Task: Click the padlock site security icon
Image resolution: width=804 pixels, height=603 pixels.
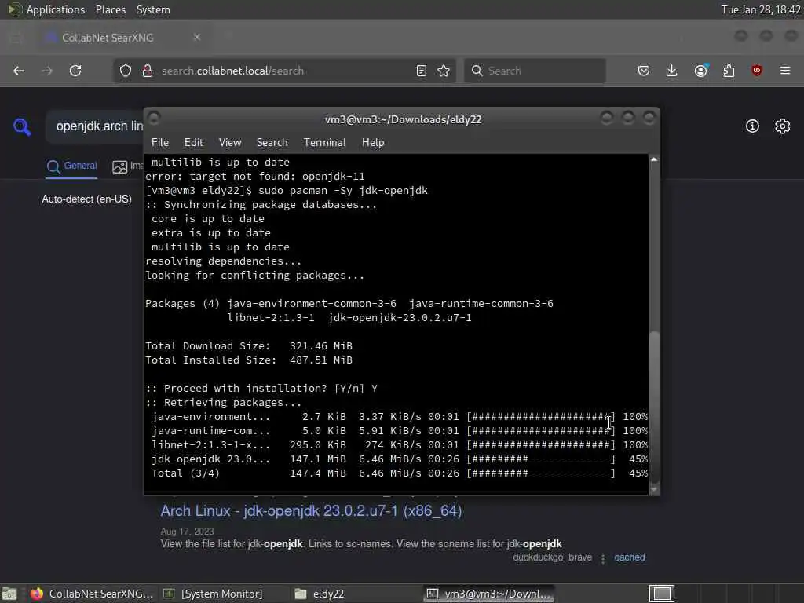Action: click(148, 71)
